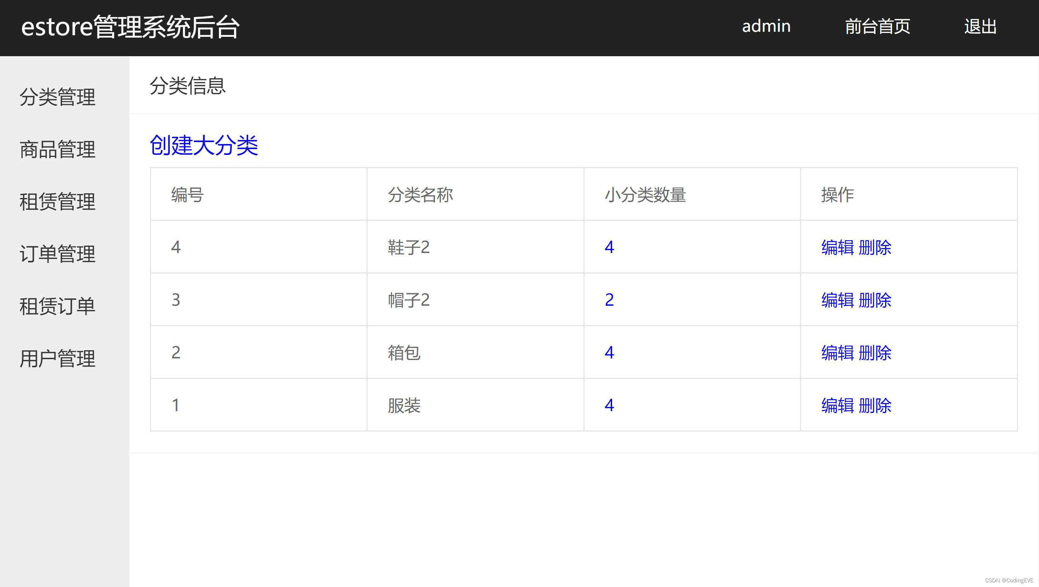
Task: Delete the 帽子2 category
Action: click(x=875, y=300)
